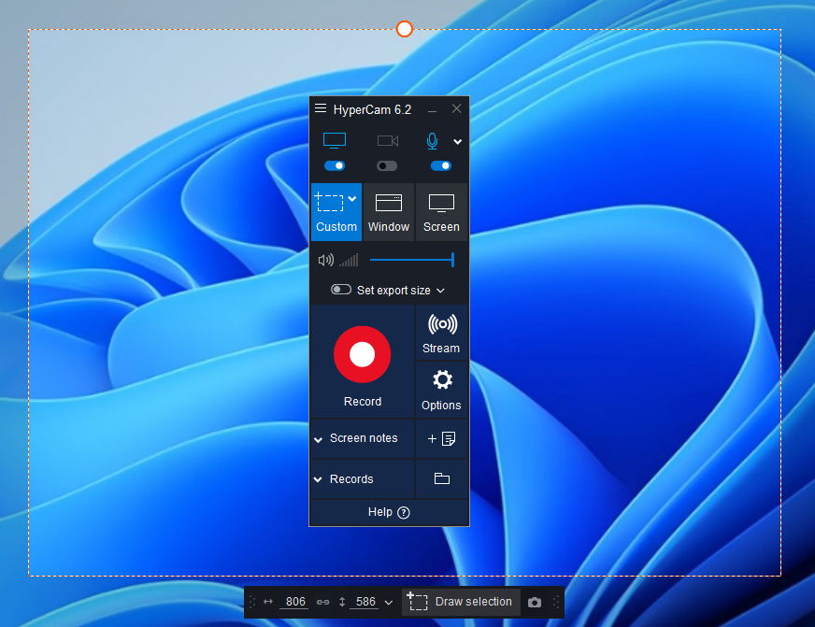Expand the Records section
The height and width of the screenshot is (627, 815).
[x=318, y=479]
